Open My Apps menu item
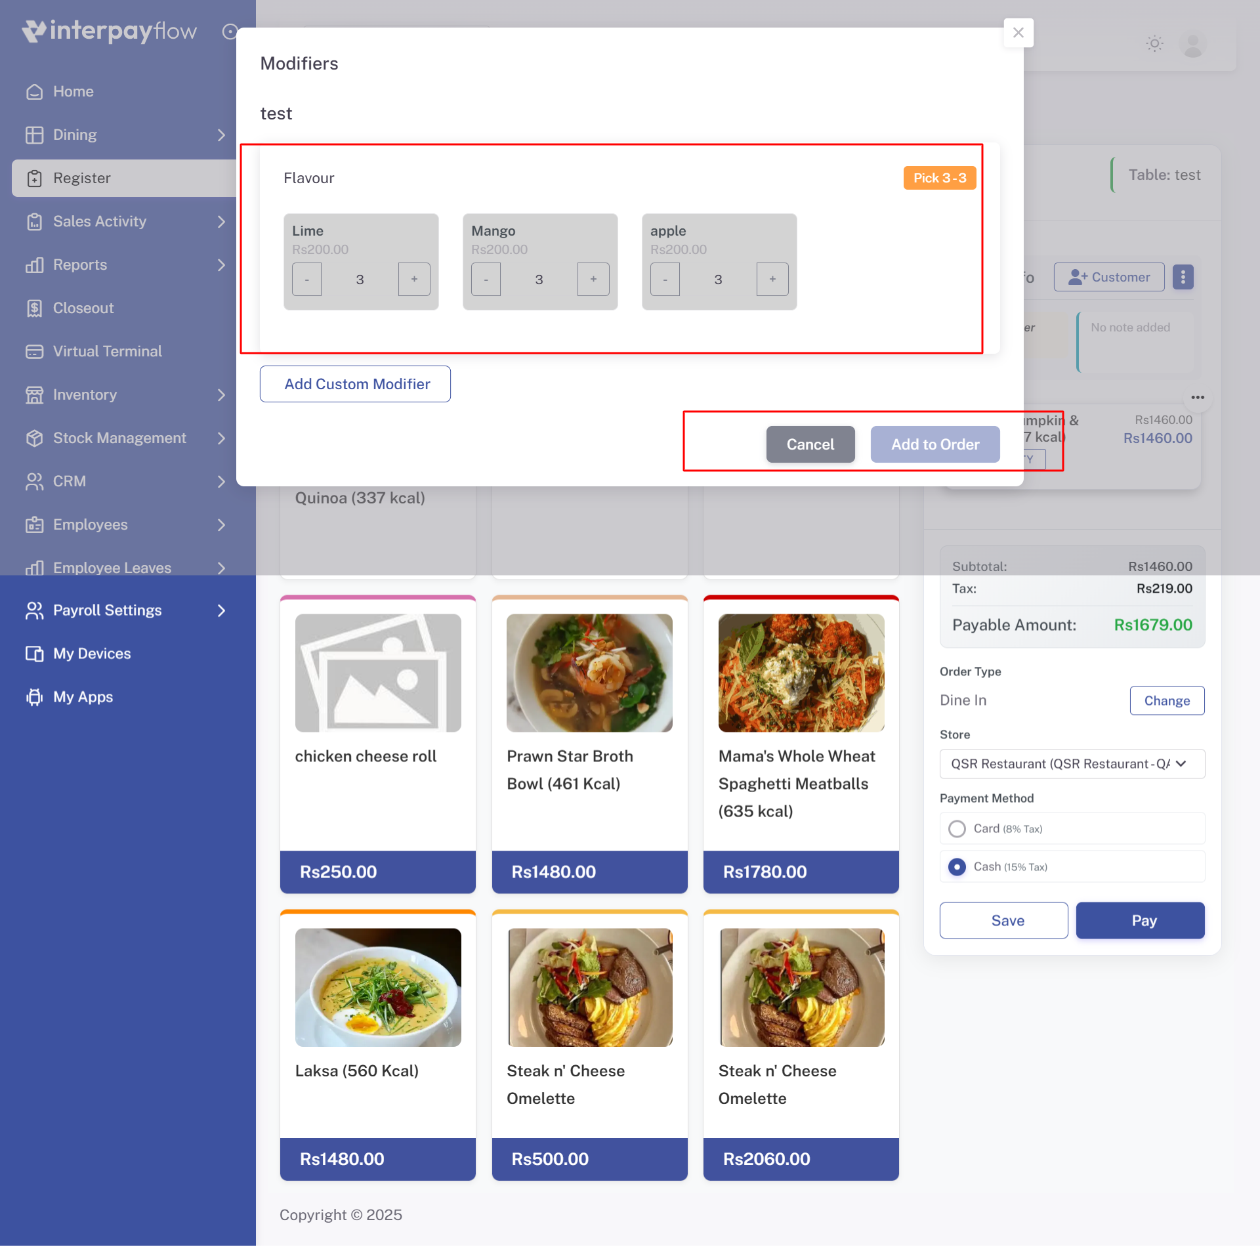Viewport: 1260px width, 1247px height. pos(124,698)
